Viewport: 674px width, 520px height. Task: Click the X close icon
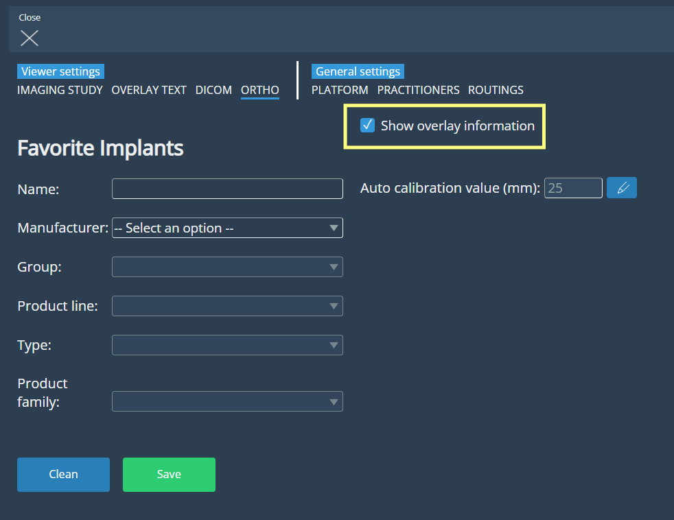30,38
